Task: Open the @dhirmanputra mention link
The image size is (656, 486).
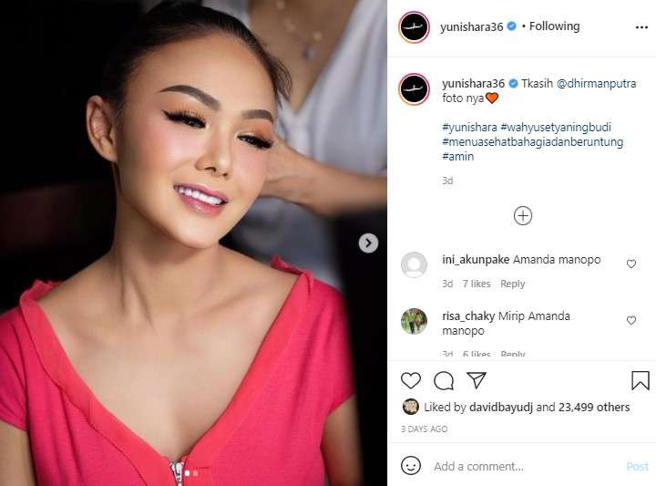Action: click(x=596, y=83)
